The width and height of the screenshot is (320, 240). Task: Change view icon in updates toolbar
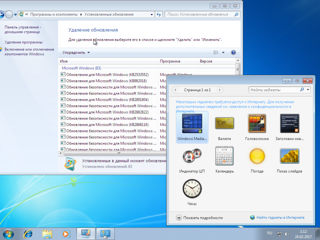216,52
